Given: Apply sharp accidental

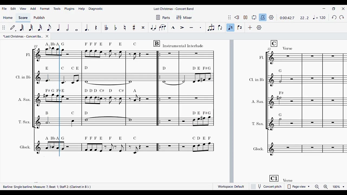Looking at the screenshot, I should (134, 28).
